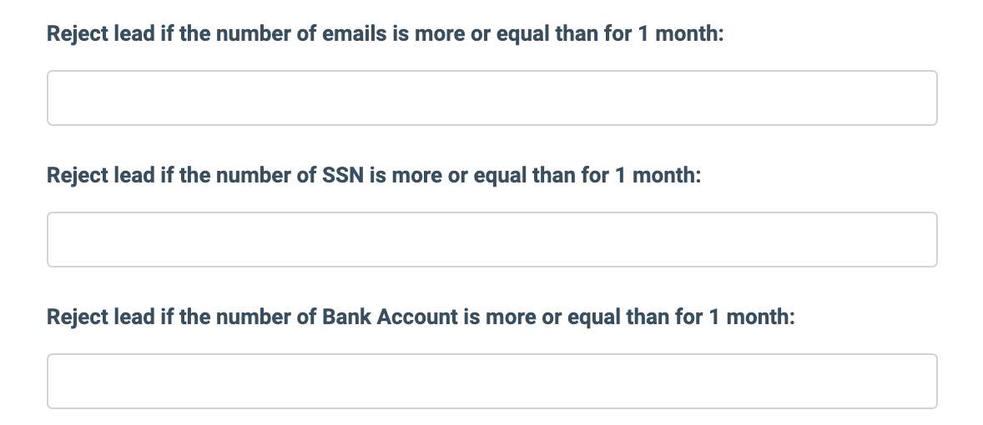
Task: Click the 'number of emails' reject lead label
Action: (385, 36)
